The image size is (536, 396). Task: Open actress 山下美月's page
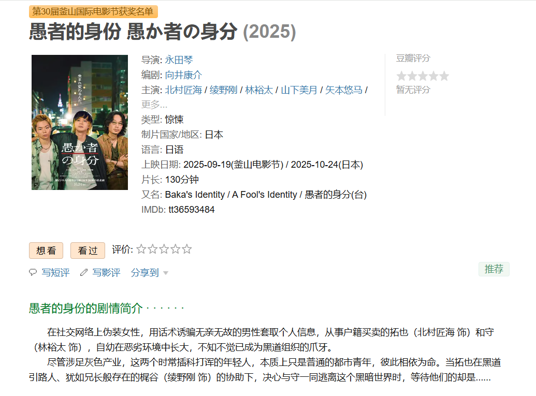(299, 90)
